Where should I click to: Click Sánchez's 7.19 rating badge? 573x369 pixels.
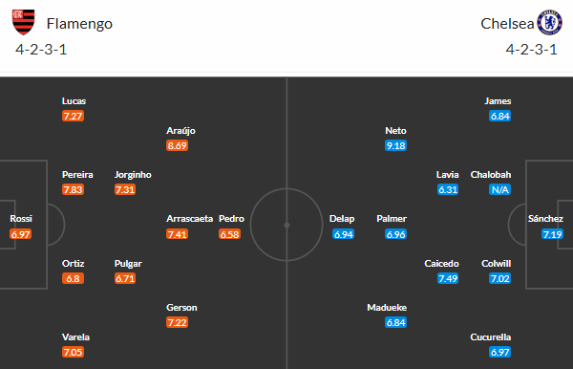coord(552,234)
